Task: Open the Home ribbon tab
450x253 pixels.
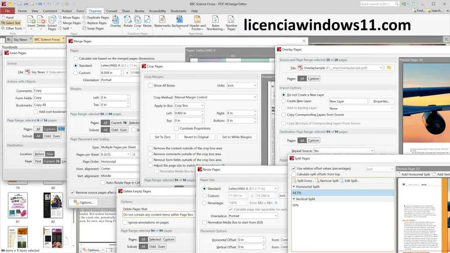Action: (x=22, y=11)
